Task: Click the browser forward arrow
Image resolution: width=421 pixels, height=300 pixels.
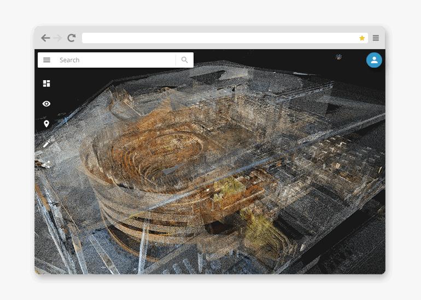Action: point(57,38)
